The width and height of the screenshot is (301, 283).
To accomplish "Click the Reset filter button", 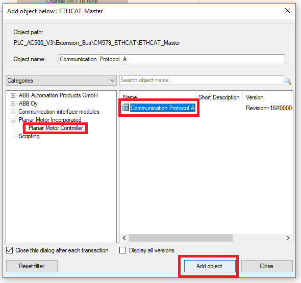I will (x=32, y=266).
